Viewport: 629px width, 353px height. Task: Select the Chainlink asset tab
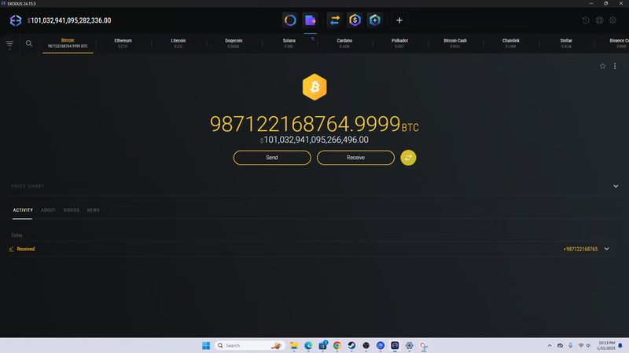tap(510, 43)
